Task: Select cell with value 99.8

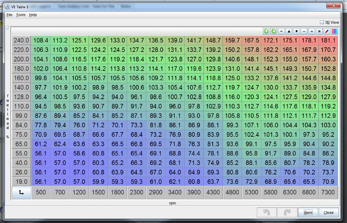Action: tap(41, 78)
